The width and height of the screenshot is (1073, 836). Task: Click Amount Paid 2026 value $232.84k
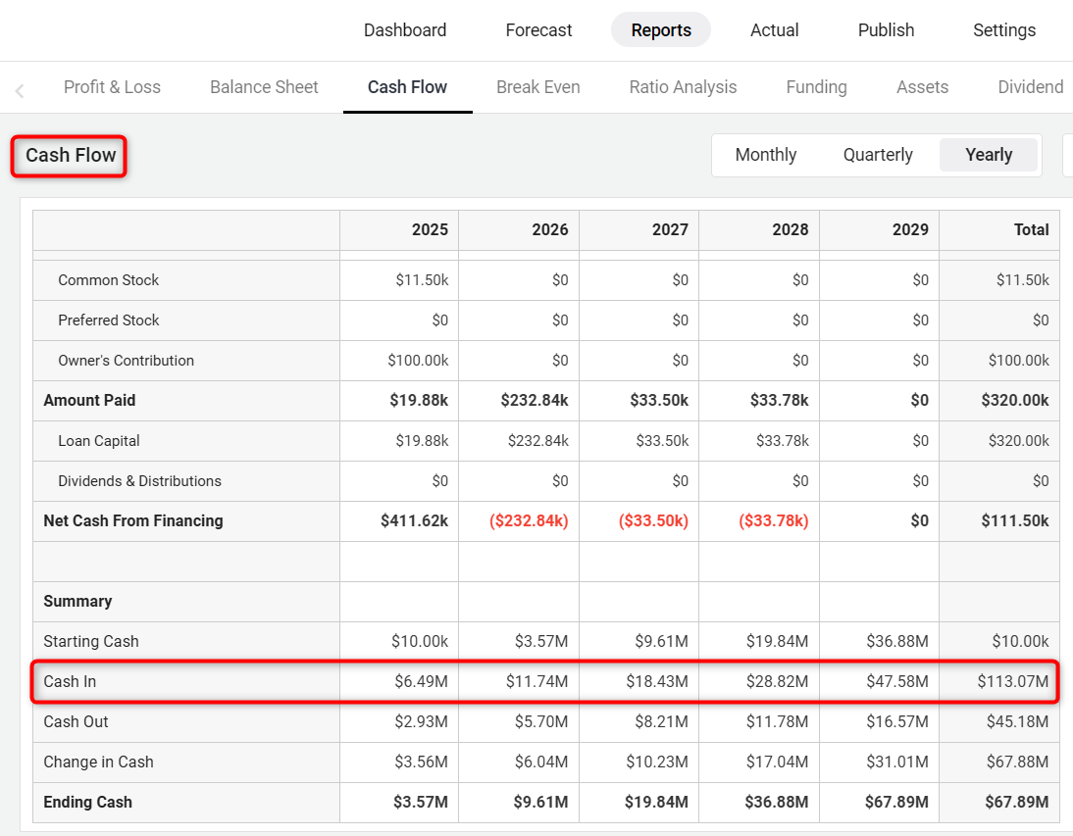pyautogui.click(x=534, y=401)
